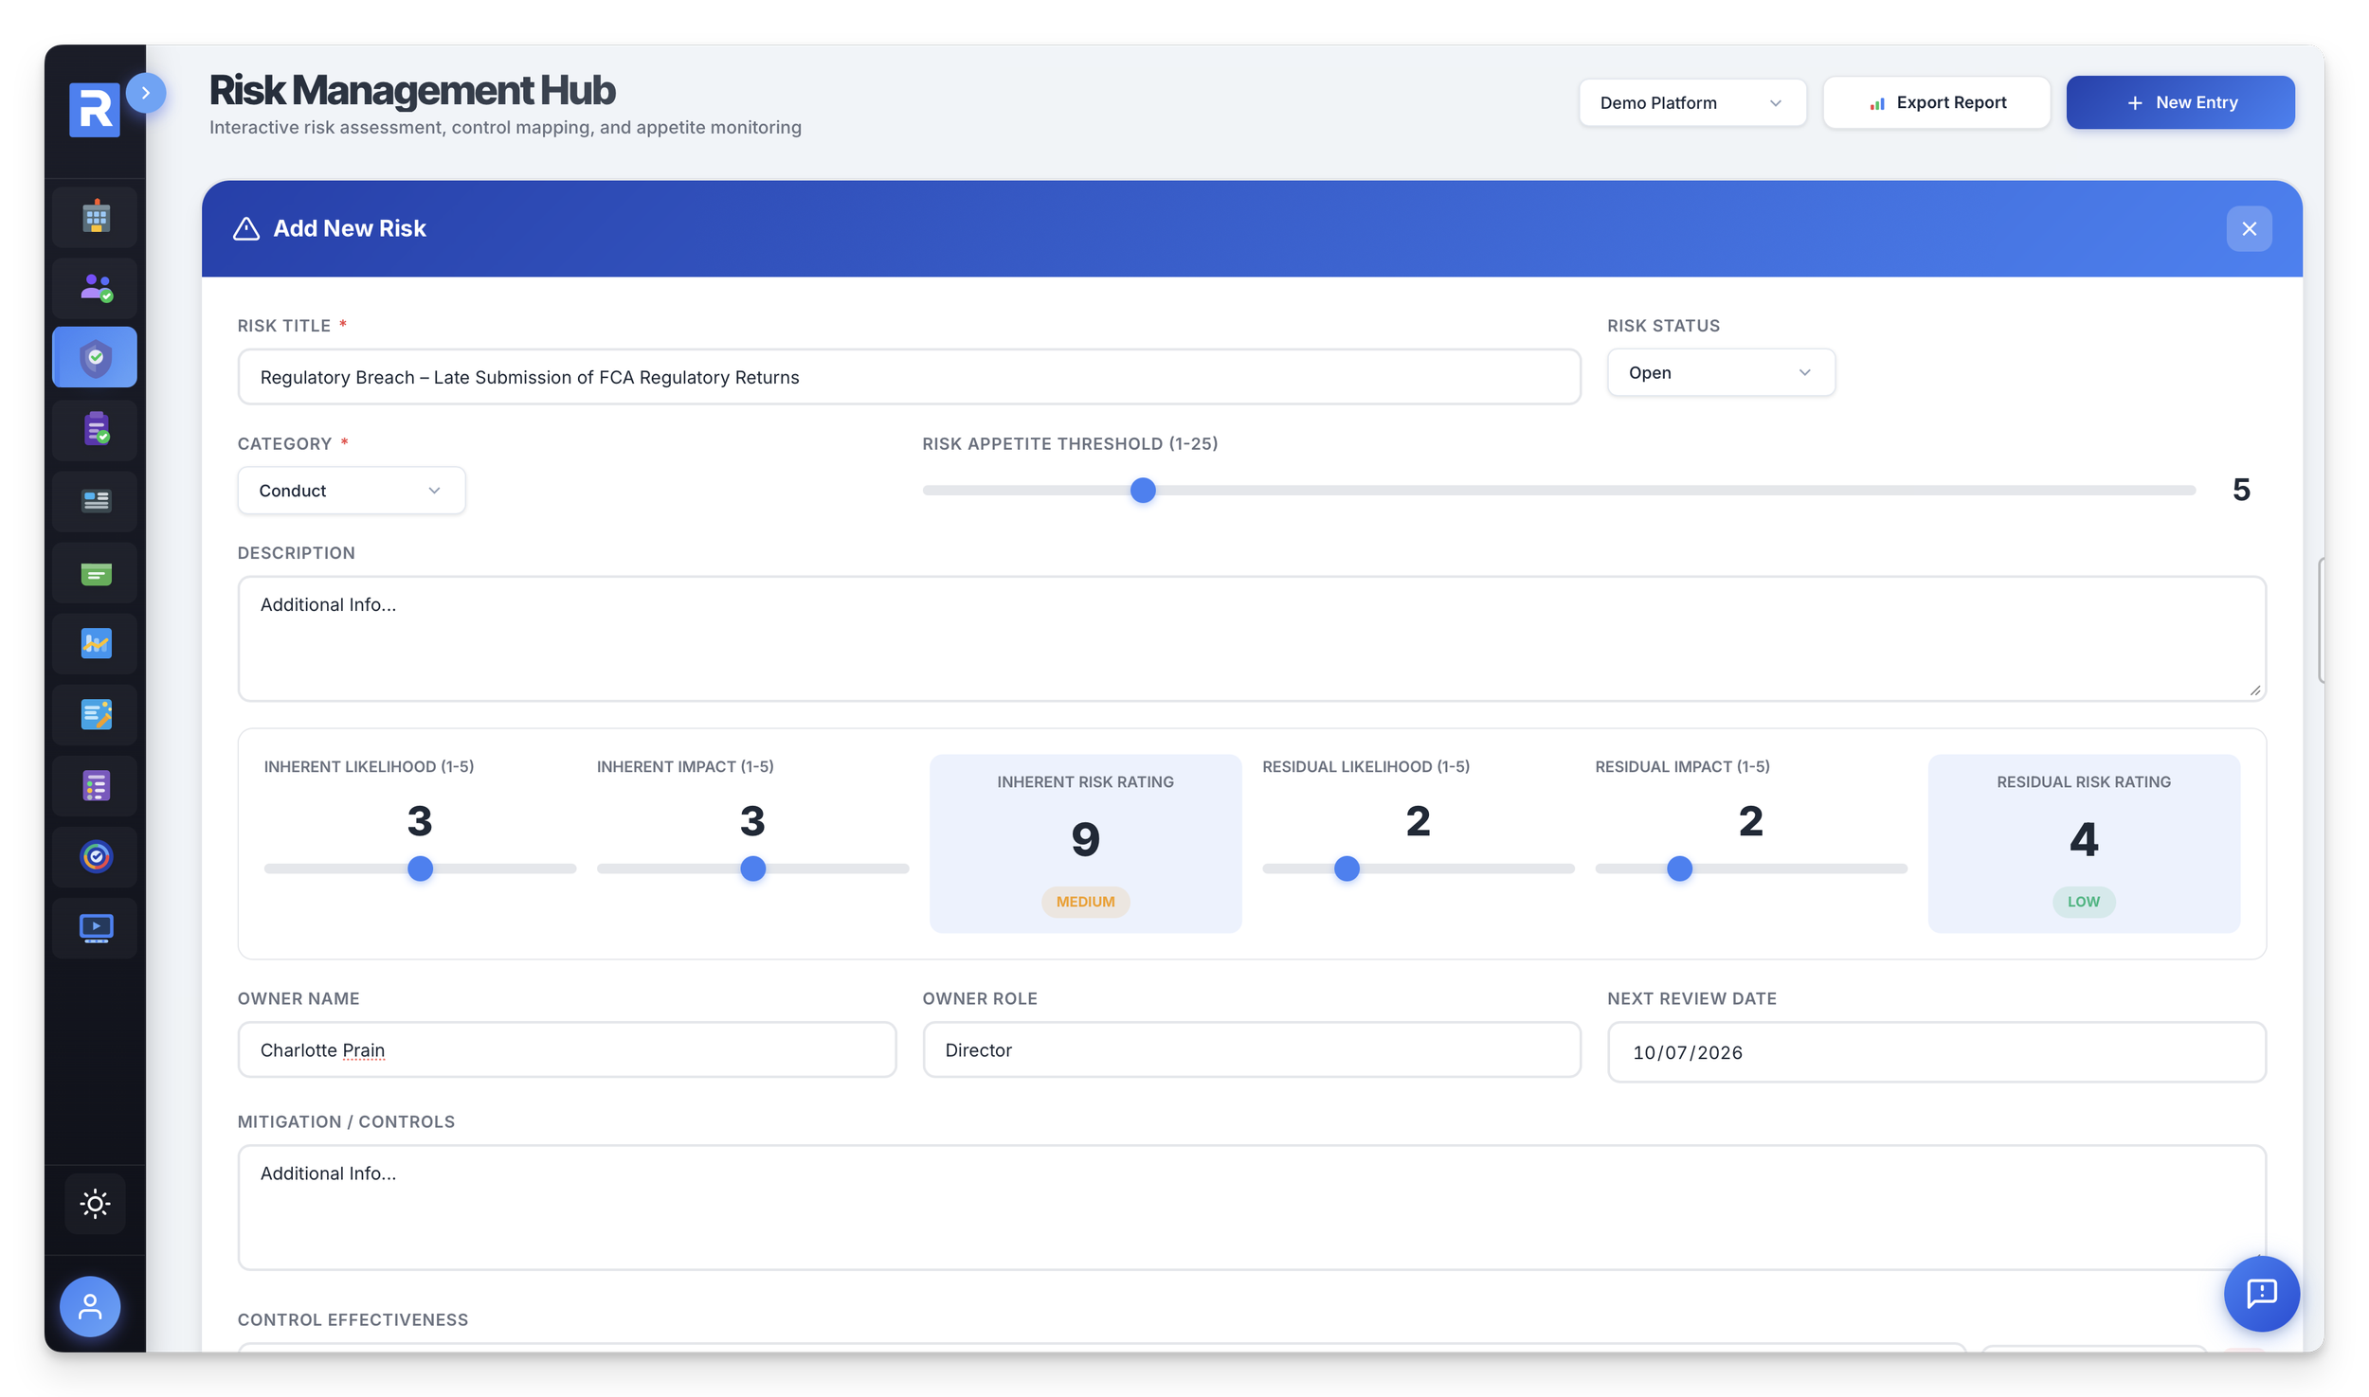Open the Category Conduct dropdown
The height and width of the screenshot is (1397, 2369).
tap(351, 491)
